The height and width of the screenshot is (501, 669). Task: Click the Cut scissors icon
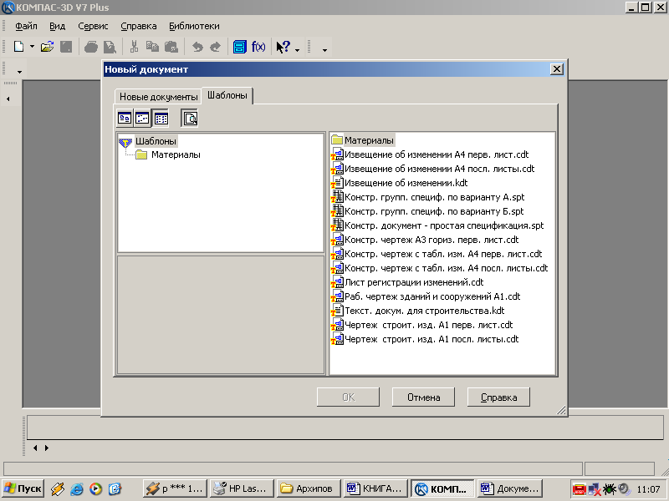[134, 47]
